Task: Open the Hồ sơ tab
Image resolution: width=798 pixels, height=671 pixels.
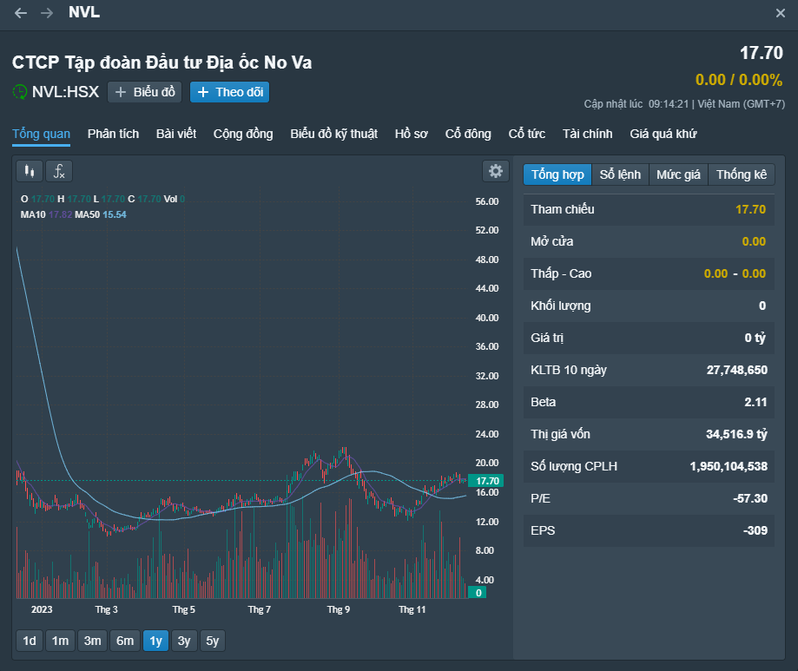Action: point(412,134)
